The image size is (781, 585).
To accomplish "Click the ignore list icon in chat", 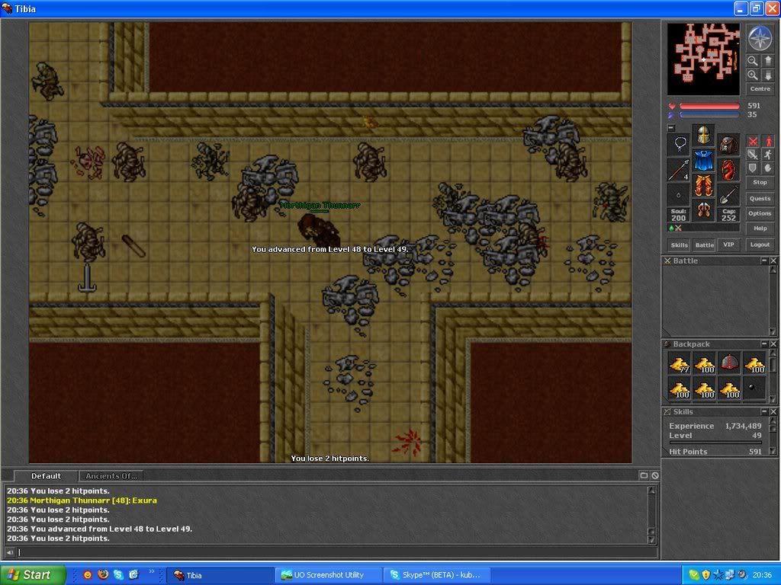I will tap(655, 475).
